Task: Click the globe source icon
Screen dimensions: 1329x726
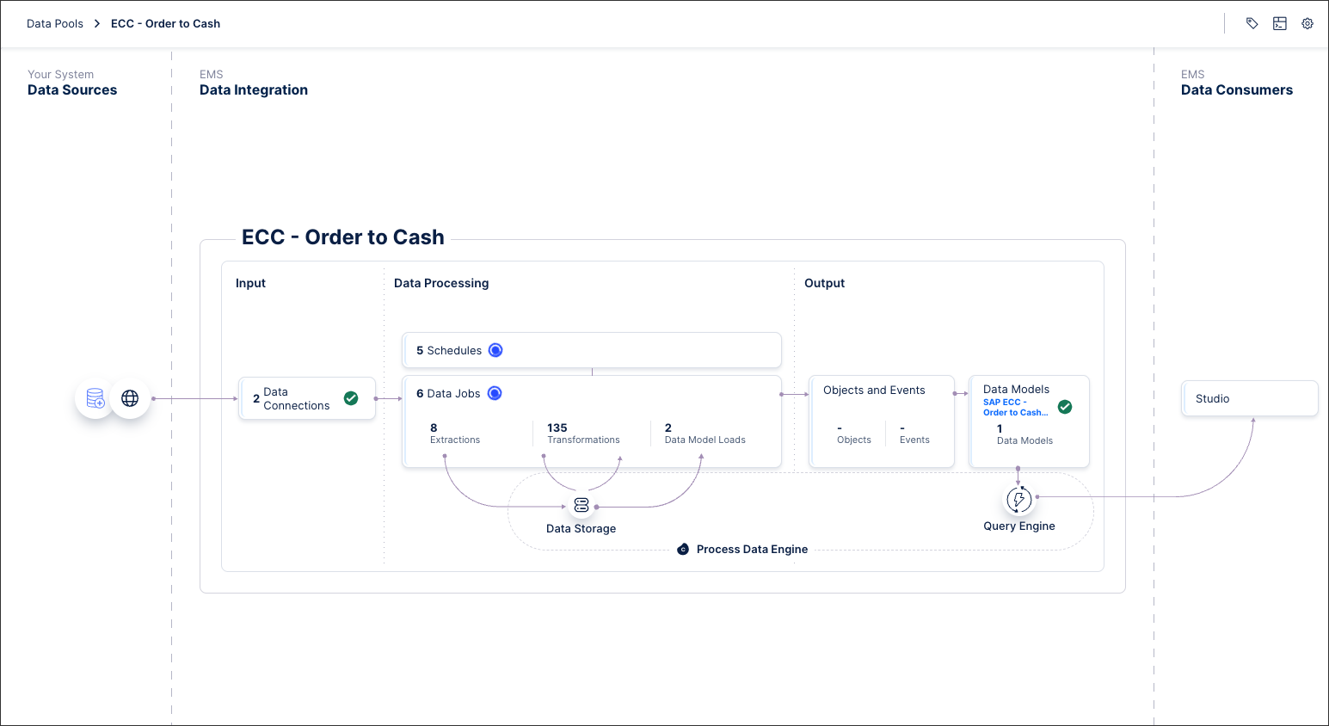Action: [130, 398]
